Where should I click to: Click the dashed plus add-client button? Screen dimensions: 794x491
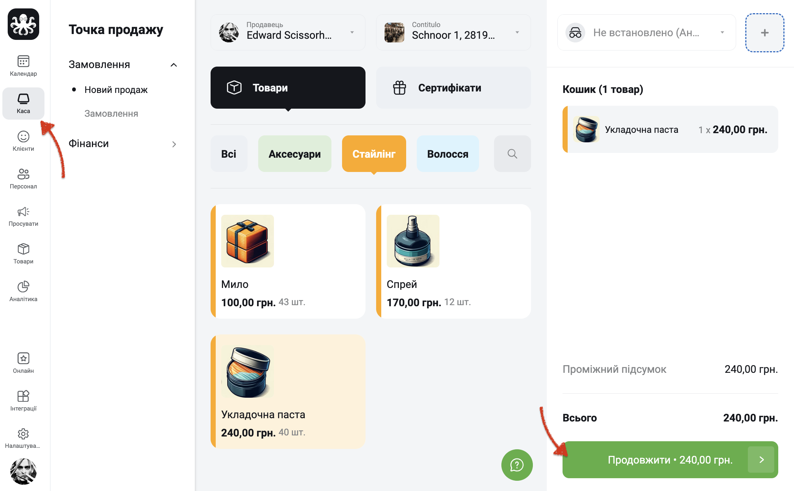coord(765,33)
